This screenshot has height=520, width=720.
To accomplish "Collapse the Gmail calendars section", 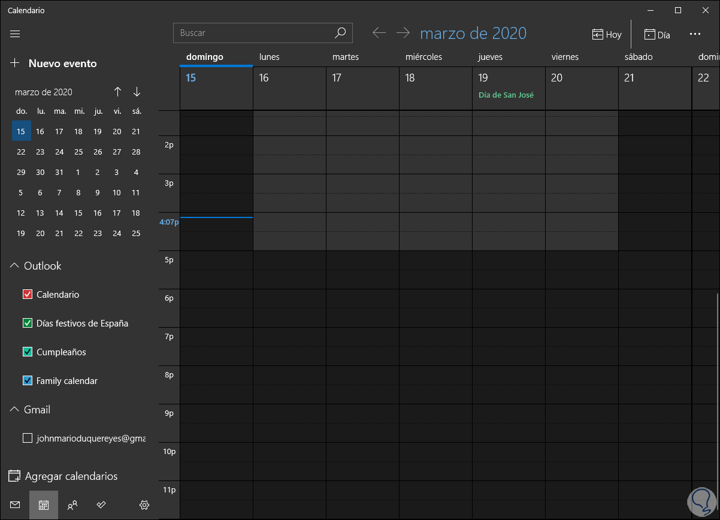I will point(14,410).
